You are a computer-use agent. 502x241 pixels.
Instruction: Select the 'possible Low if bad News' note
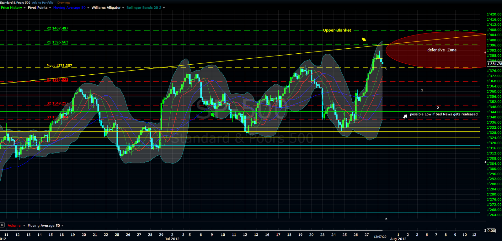tap(444, 114)
